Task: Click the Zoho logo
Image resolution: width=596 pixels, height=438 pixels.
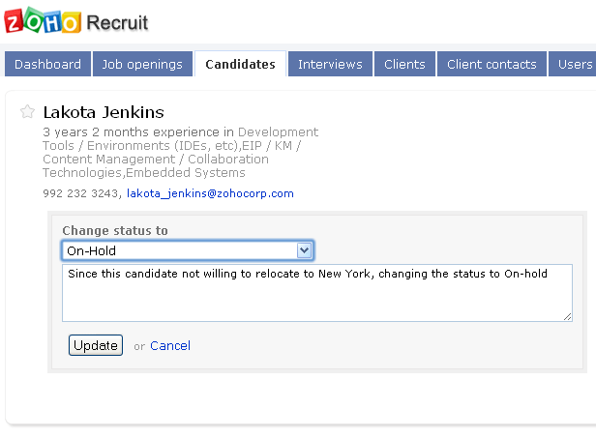Action: tap(42, 21)
